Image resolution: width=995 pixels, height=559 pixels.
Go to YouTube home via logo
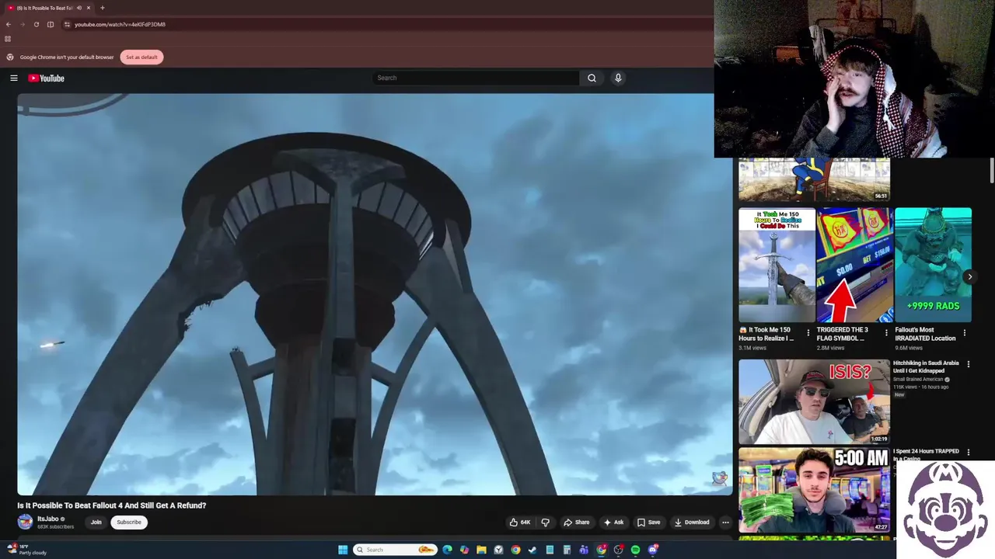pos(46,78)
